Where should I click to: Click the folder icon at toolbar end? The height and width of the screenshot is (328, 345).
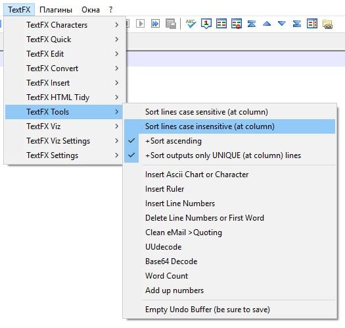click(x=327, y=24)
